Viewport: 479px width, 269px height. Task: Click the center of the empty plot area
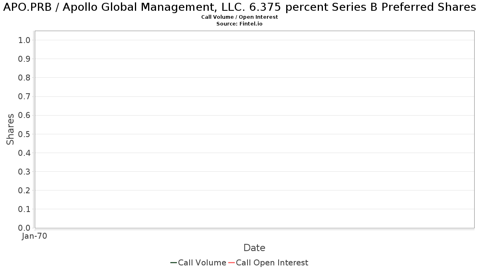tap(254, 129)
